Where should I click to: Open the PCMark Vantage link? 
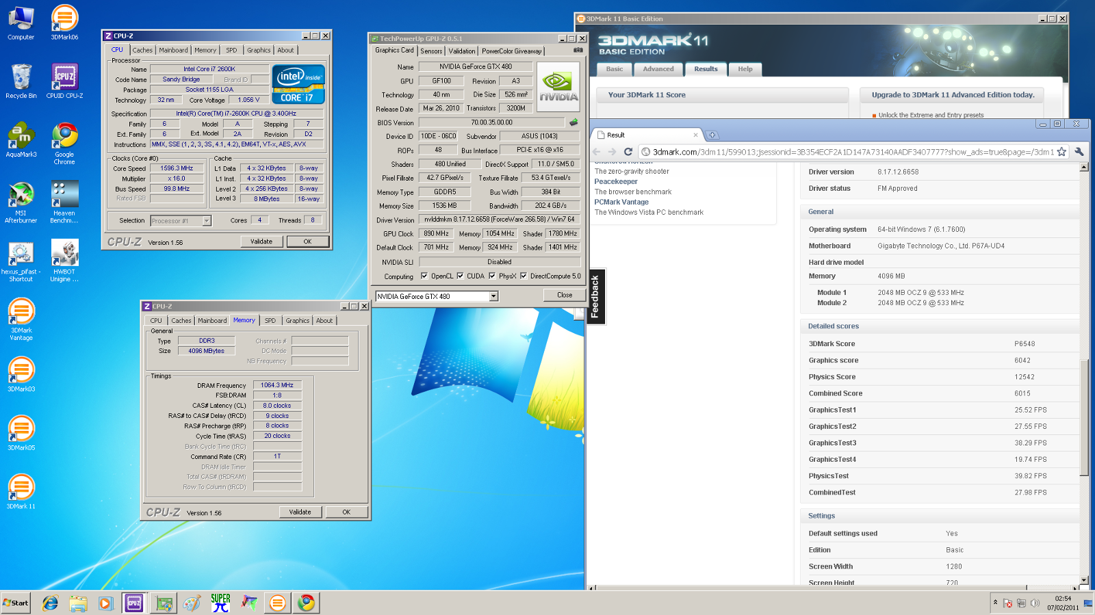[x=621, y=202]
